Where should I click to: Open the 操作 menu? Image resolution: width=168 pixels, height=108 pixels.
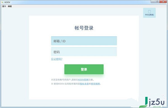click(x=4, y=6)
